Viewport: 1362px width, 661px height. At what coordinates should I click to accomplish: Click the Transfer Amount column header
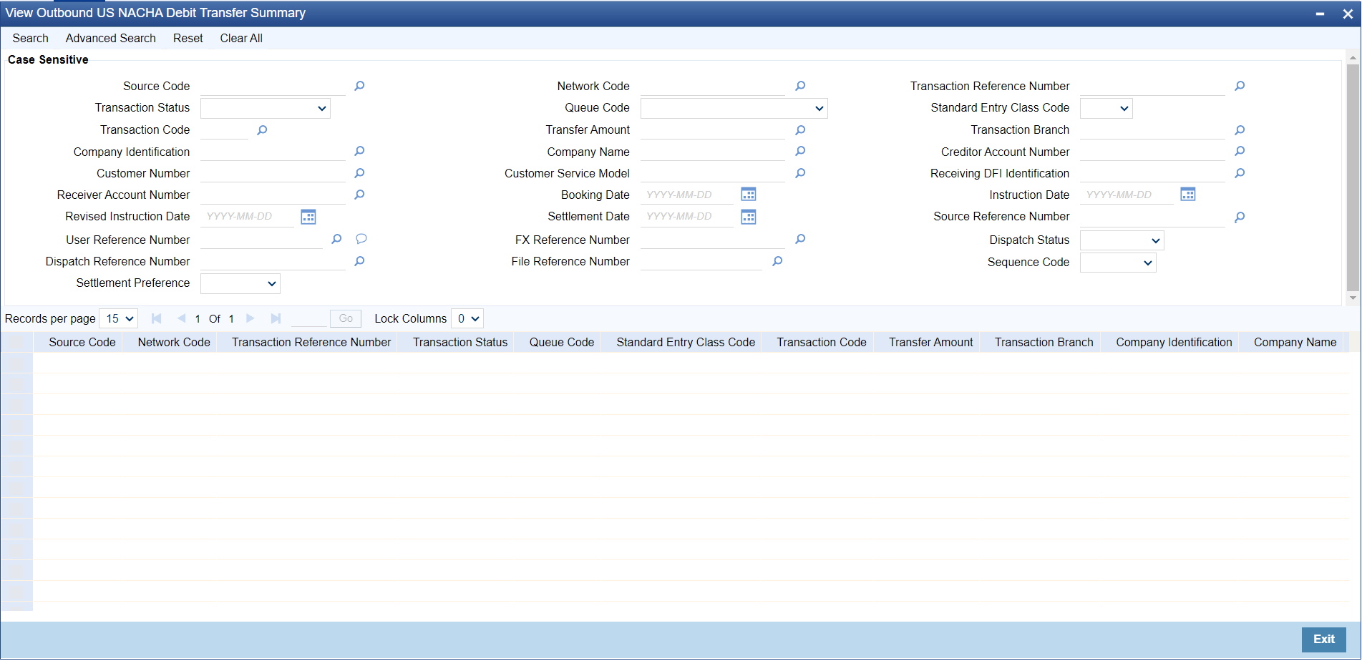click(931, 342)
